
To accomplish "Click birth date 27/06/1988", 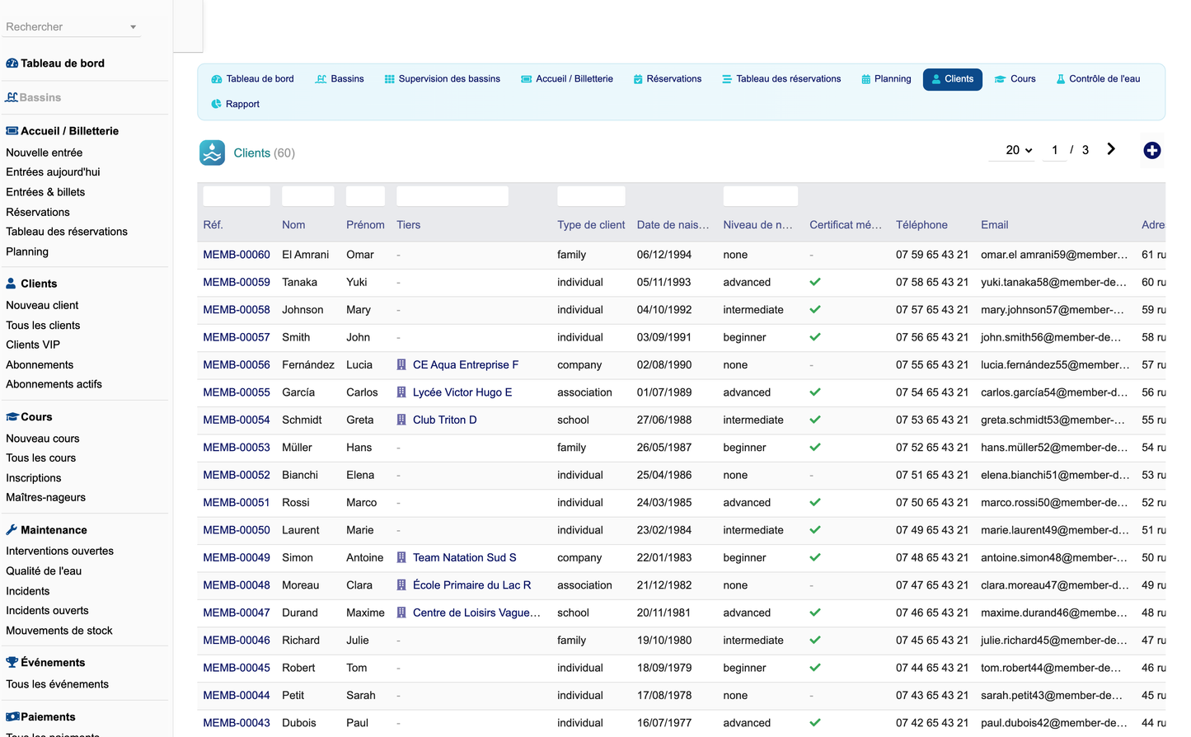I will (664, 420).
